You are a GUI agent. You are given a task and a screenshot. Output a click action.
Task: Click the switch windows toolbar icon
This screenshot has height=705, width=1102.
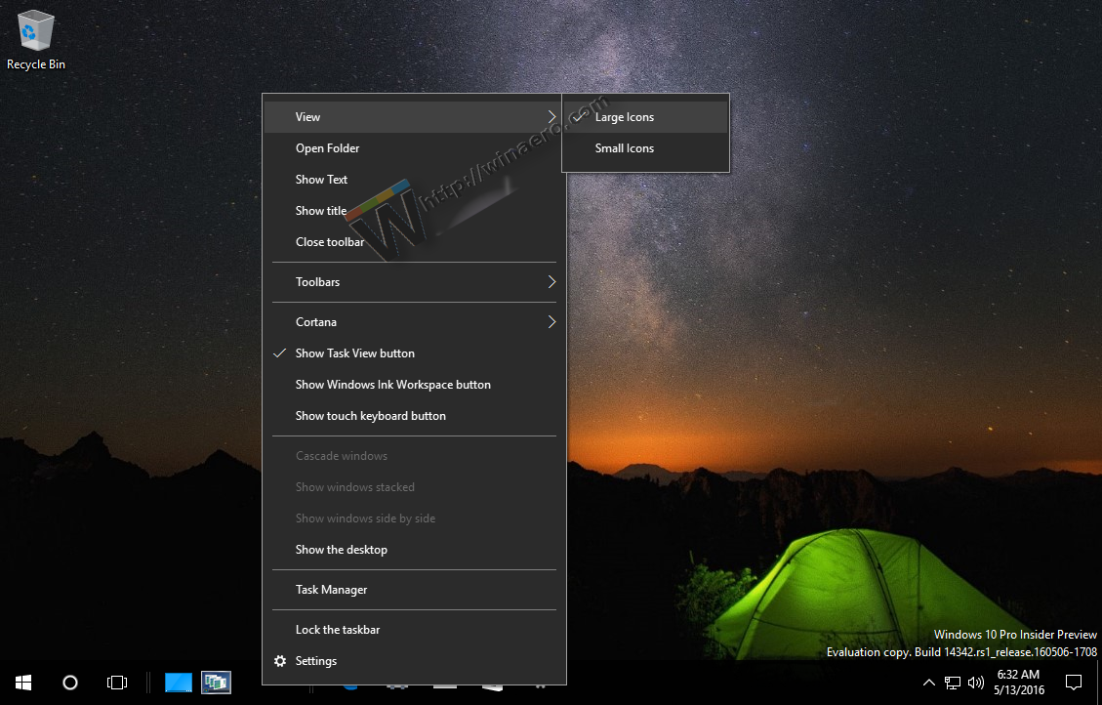[216, 682]
